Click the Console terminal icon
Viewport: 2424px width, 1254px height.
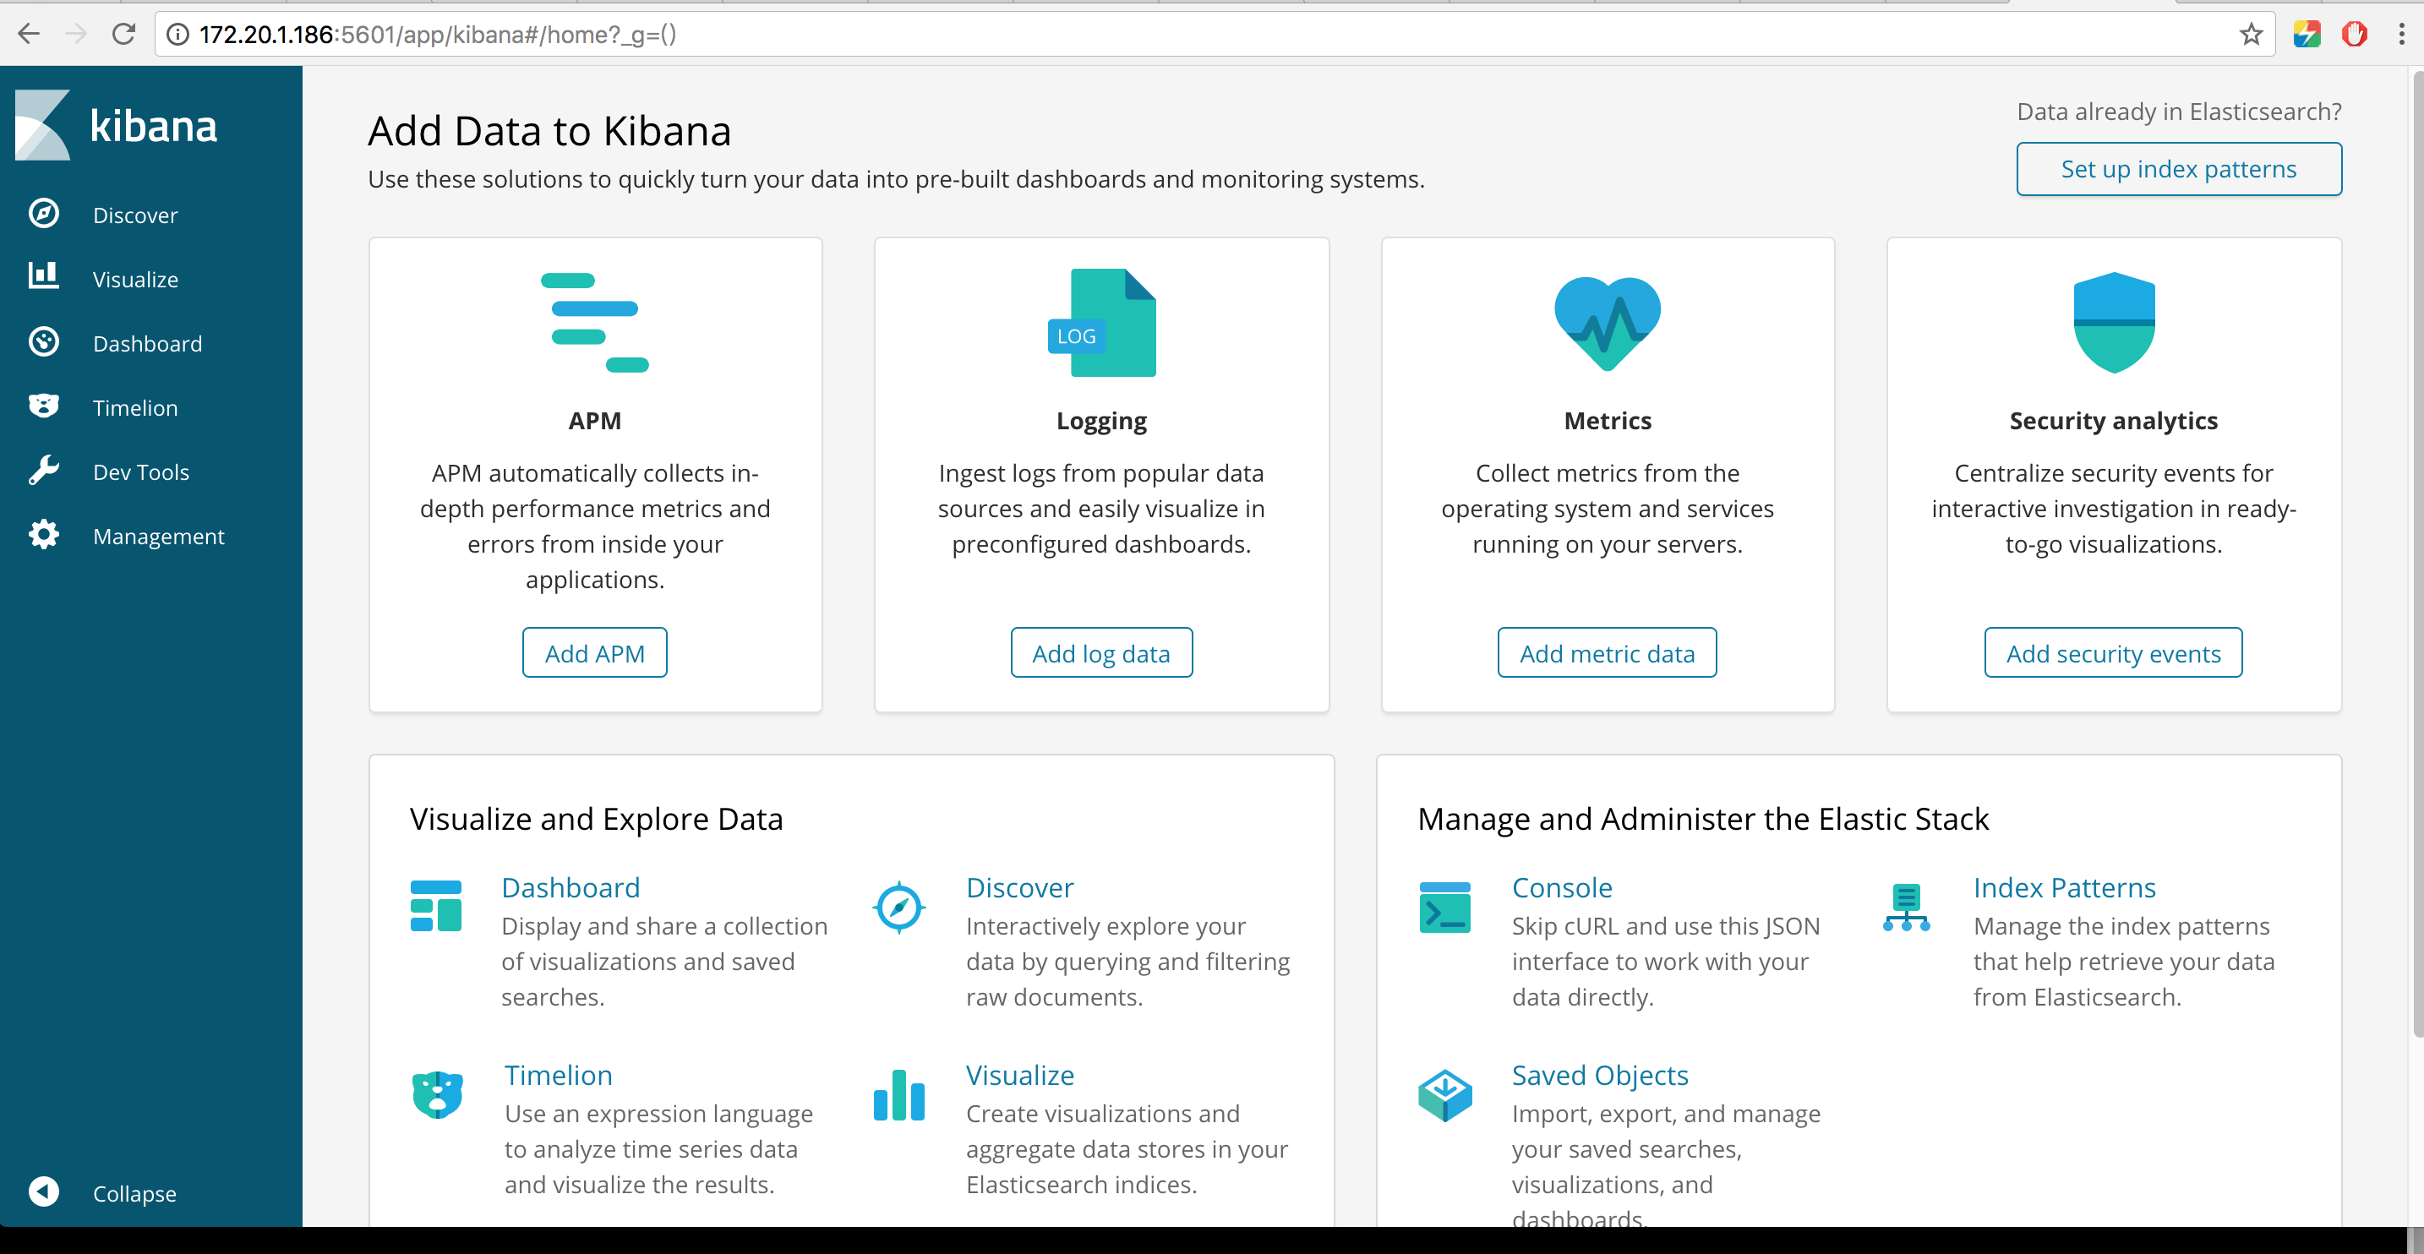click(x=1444, y=907)
